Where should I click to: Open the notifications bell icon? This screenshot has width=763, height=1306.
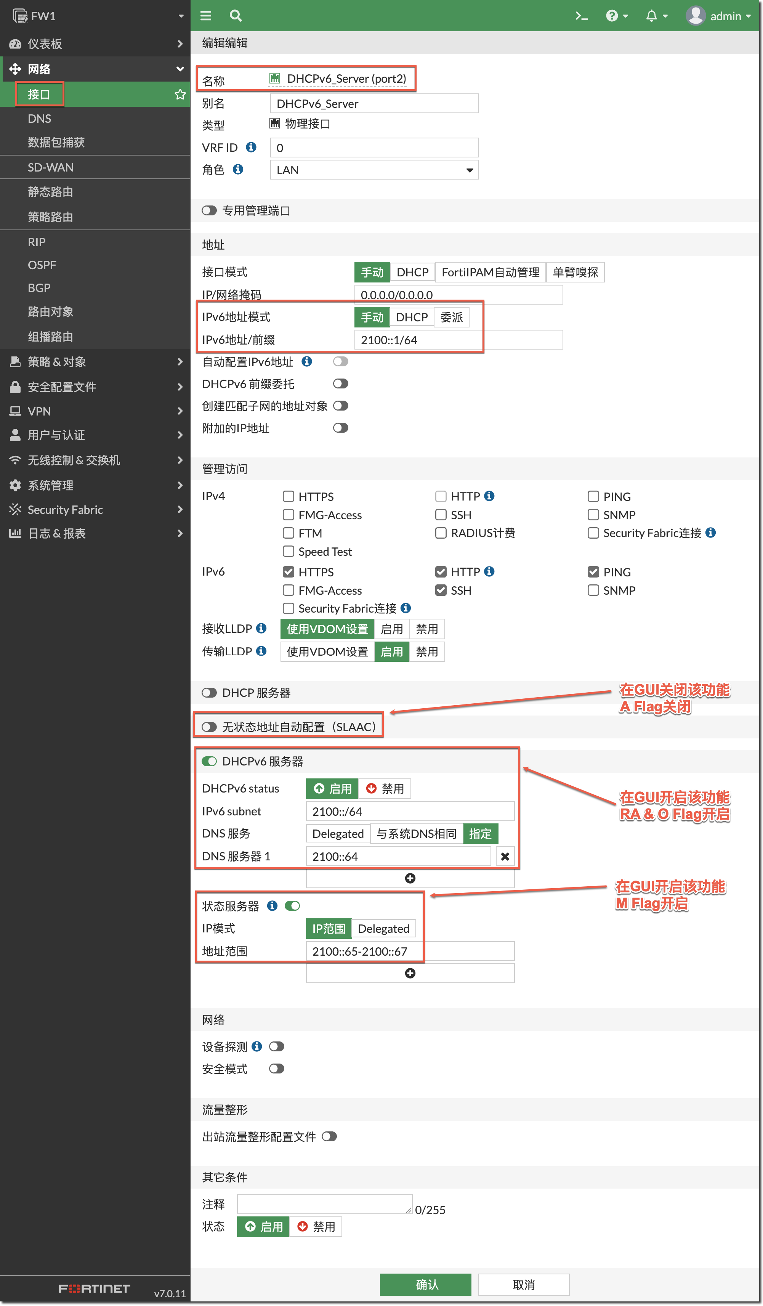(x=652, y=16)
